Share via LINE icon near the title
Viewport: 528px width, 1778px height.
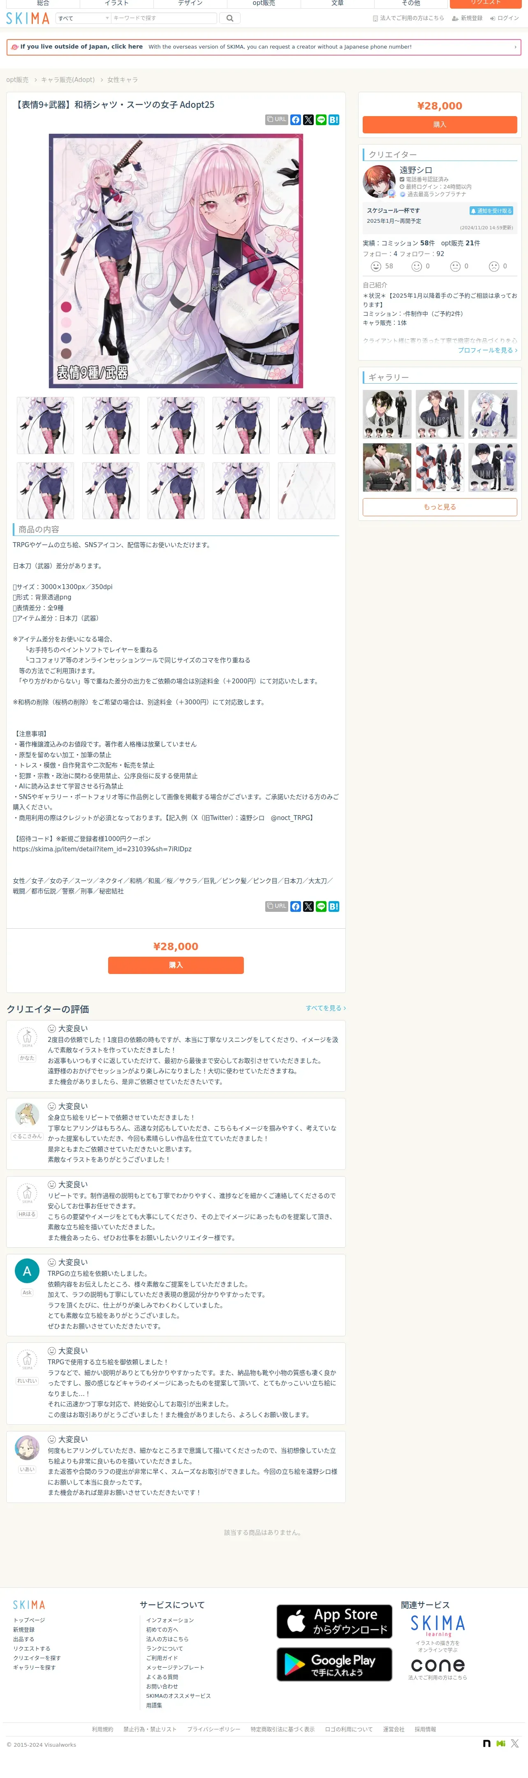(x=321, y=120)
